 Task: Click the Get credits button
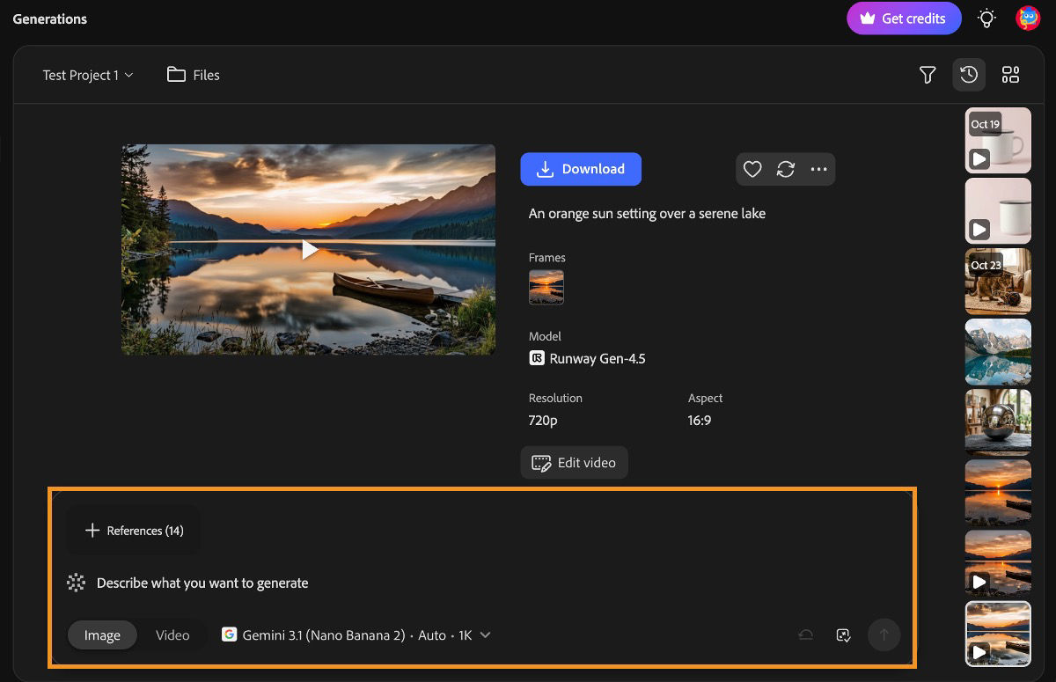(x=904, y=18)
